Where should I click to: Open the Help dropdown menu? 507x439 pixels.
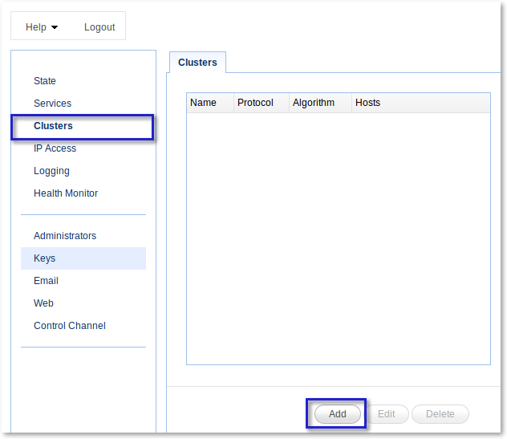42,27
